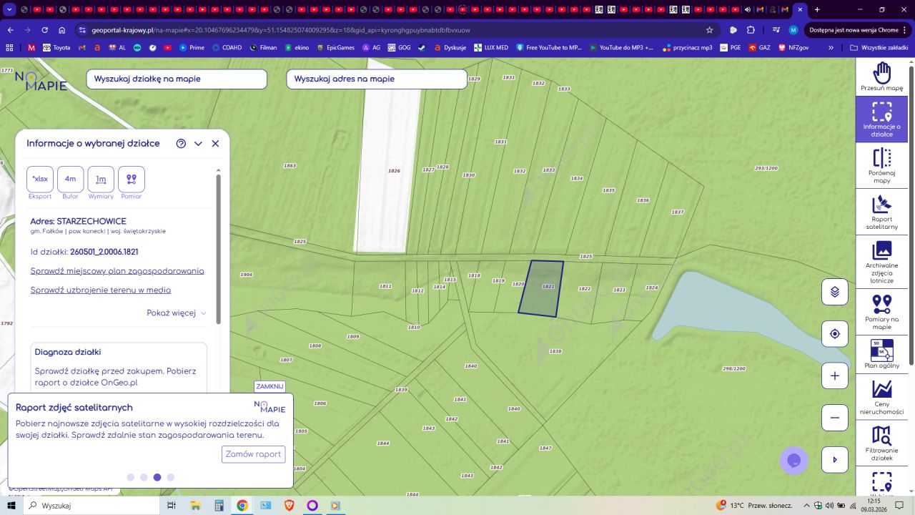915x515 pixels.
Task: Expand the right sidebar arrow button
Action: 834,460
